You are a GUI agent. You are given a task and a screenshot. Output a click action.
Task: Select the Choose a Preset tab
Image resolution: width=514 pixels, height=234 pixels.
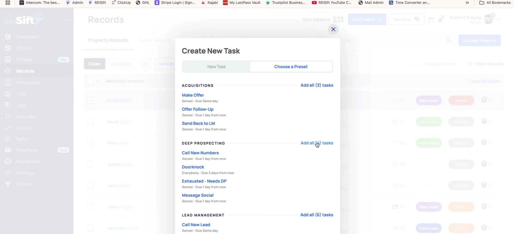(x=291, y=67)
